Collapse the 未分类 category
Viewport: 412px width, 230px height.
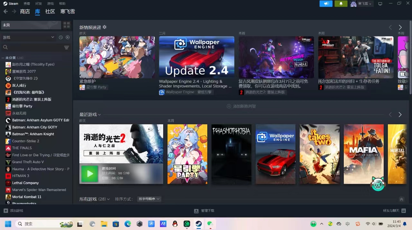coord(13,58)
